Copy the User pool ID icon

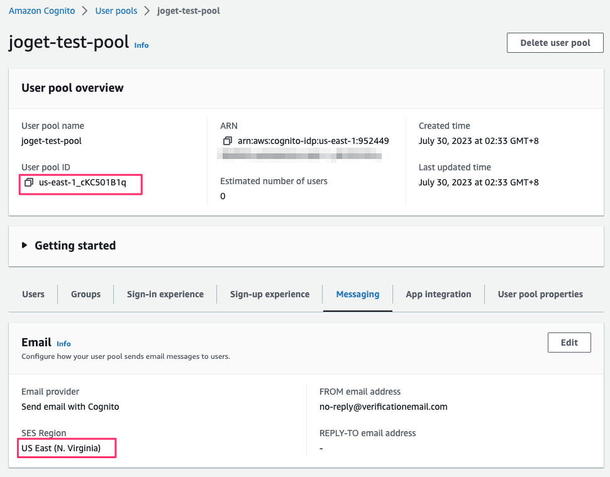point(29,182)
